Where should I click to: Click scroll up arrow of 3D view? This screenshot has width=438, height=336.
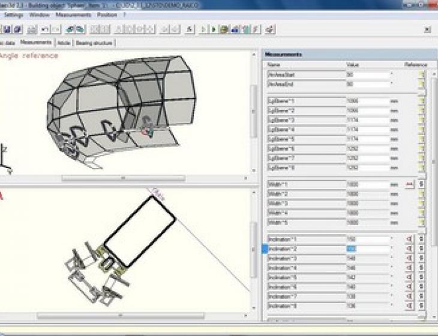point(254,55)
